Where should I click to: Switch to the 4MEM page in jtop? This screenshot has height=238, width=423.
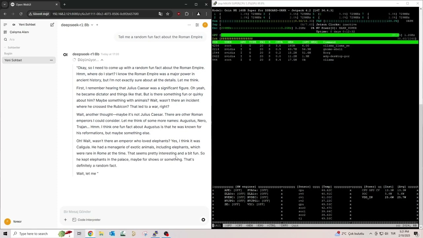coord(250,225)
